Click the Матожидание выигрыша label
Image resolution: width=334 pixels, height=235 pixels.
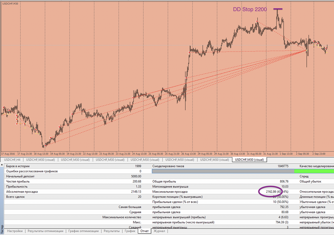point(170,186)
